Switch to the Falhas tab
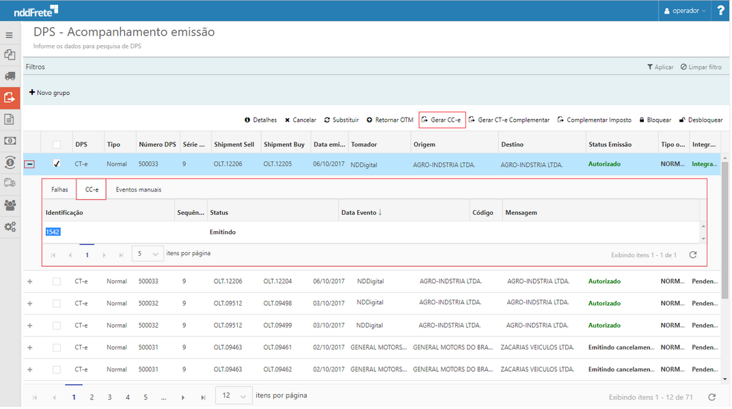732x409 pixels. pos(59,189)
